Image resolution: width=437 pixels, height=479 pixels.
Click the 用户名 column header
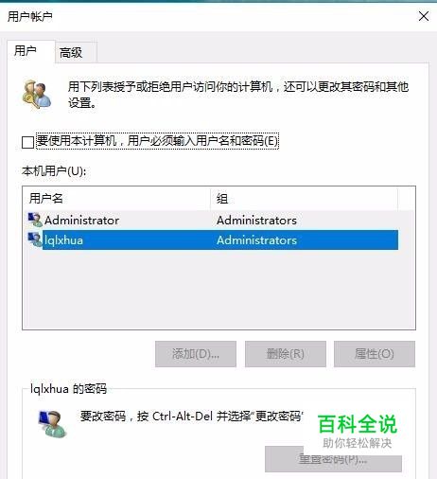pos(116,199)
